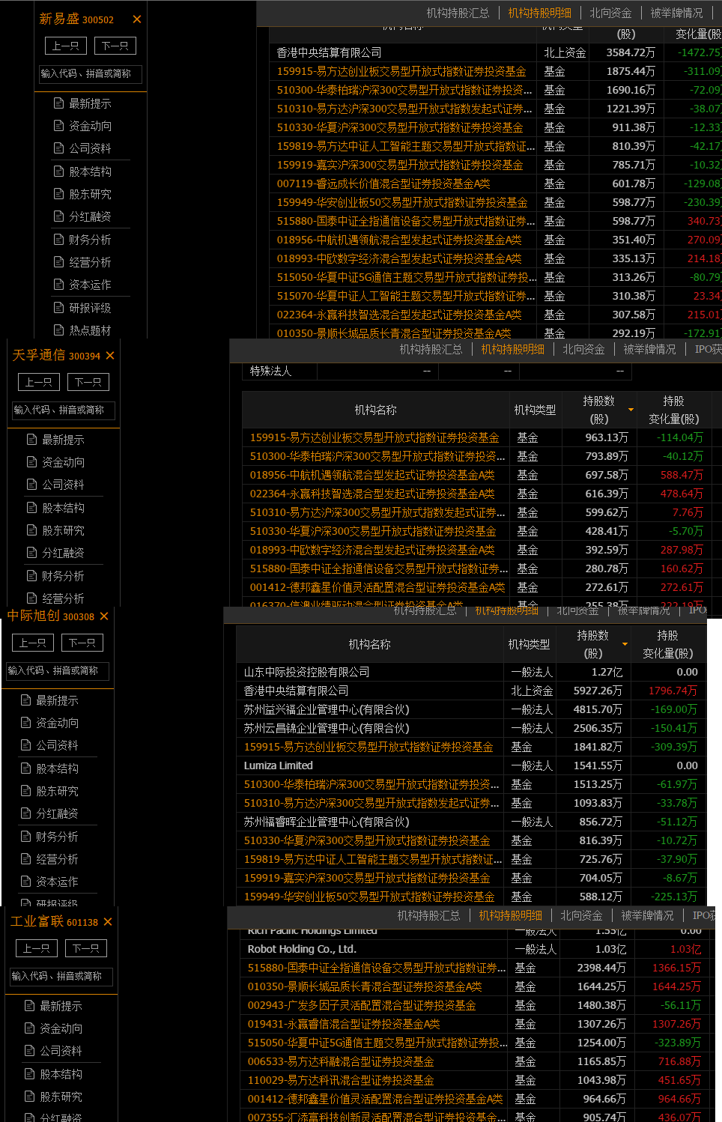Screen dimensions: 722x1122
Task: Click the 资本运作 document icon in 中际旭创 sidebar
Action: coord(26,882)
